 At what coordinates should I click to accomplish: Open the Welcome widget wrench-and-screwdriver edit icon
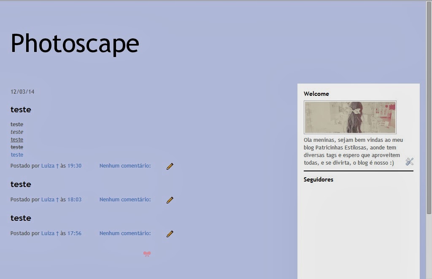coord(410,162)
